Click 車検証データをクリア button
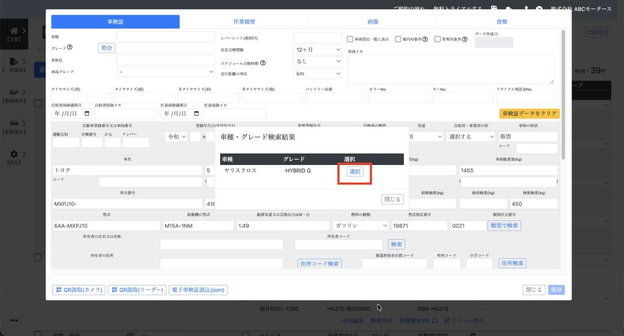Screen dimensions: 624x336 pyautogui.click(x=528, y=114)
